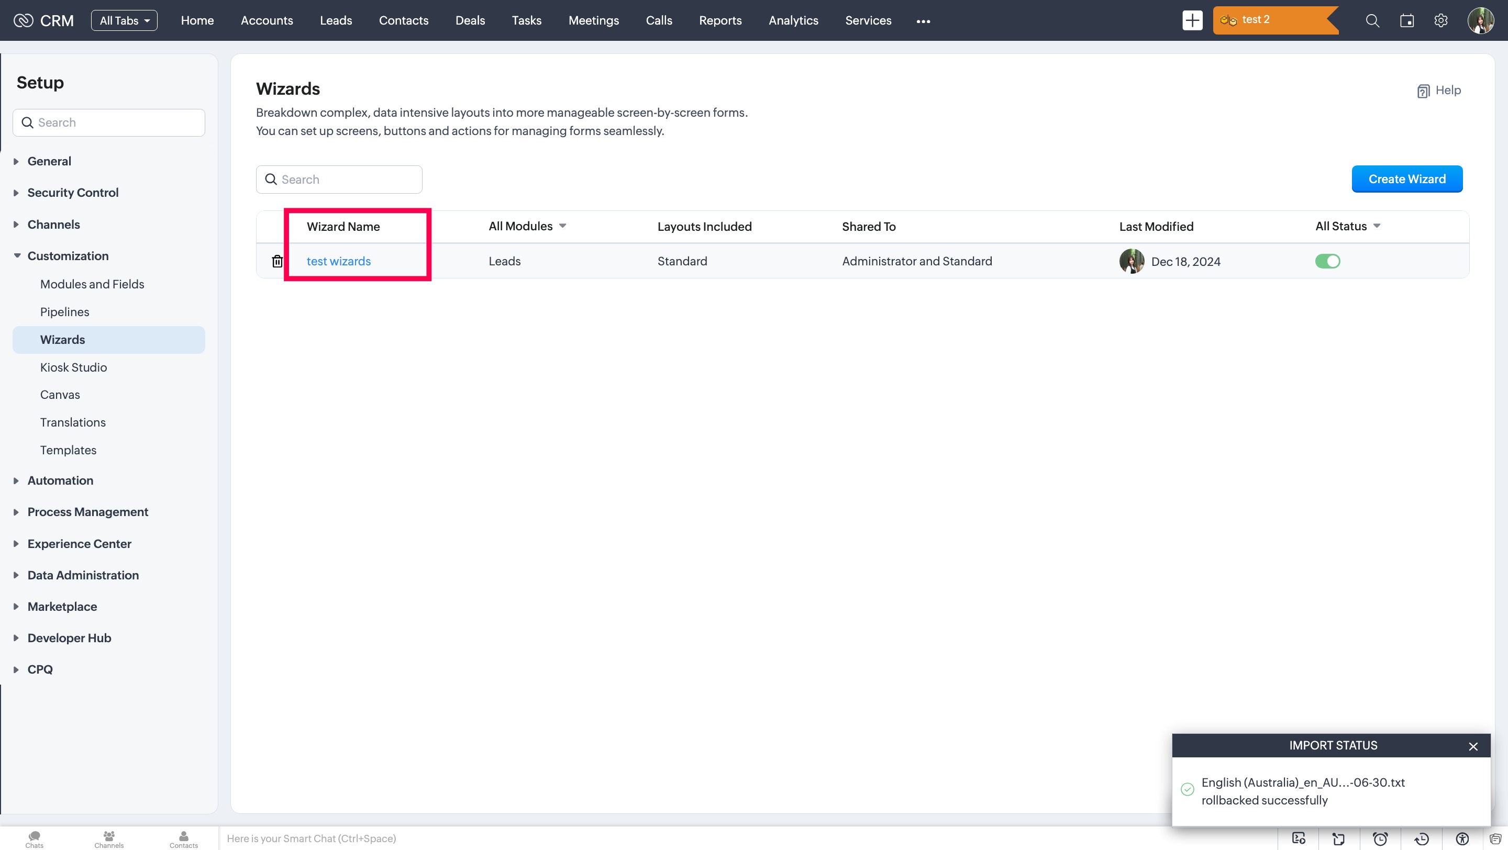The image size is (1508, 850).
Task: Open the All Modules filter dropdown
Action: point(527,227)
